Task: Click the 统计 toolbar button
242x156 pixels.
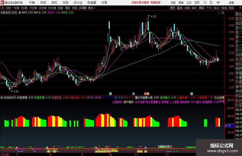Action: click(194, 8)
